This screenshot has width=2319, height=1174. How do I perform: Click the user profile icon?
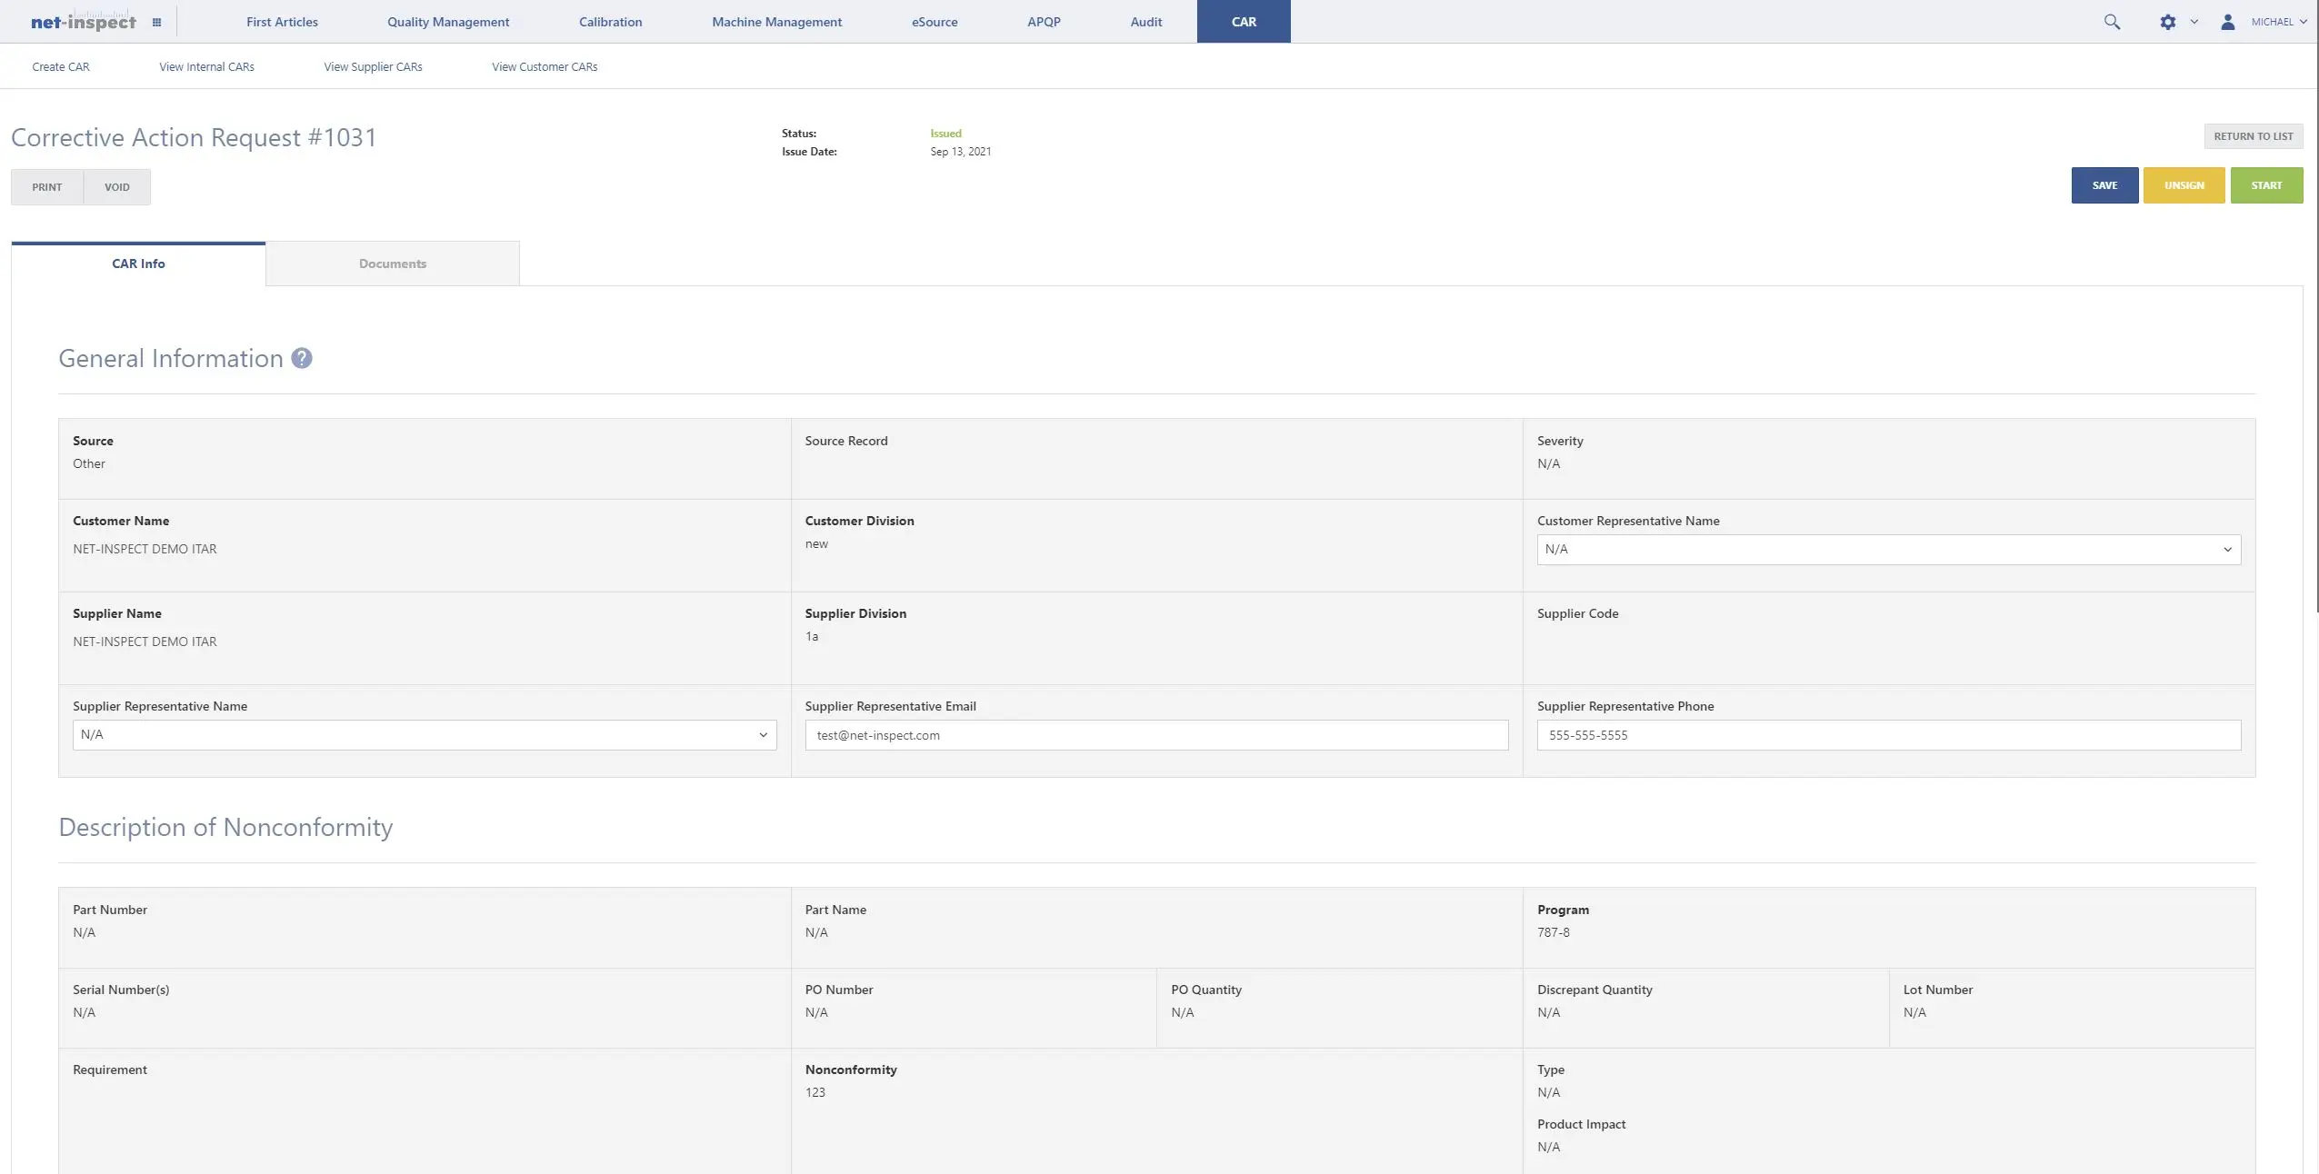[x=2226, y=21]
